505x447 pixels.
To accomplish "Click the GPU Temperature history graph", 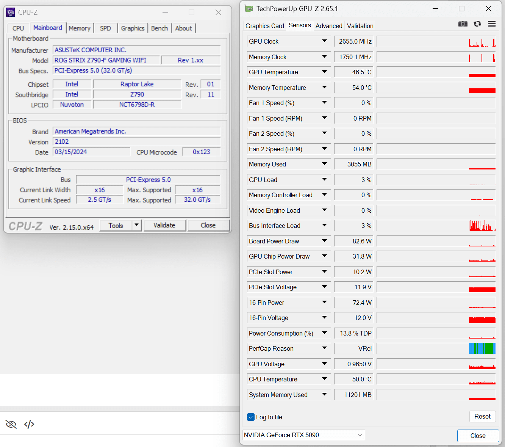I will click(436, 72).
